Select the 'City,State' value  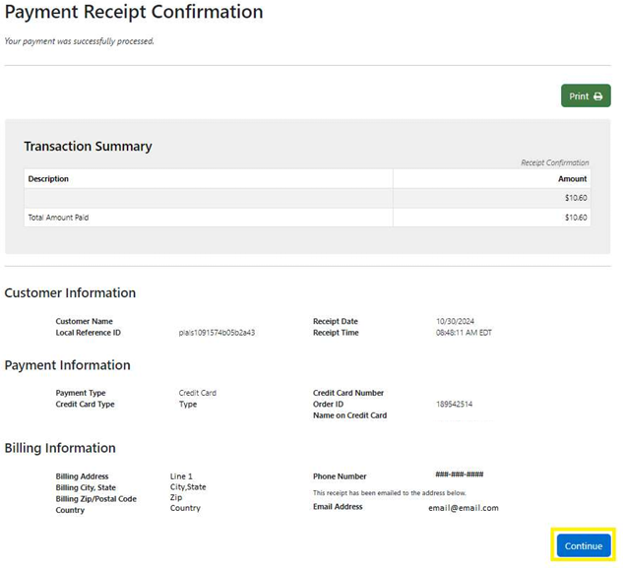pos(188,486)
